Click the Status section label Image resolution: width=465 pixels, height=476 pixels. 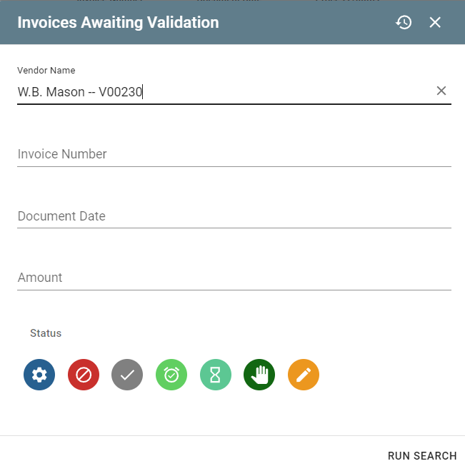click(46, 333)
